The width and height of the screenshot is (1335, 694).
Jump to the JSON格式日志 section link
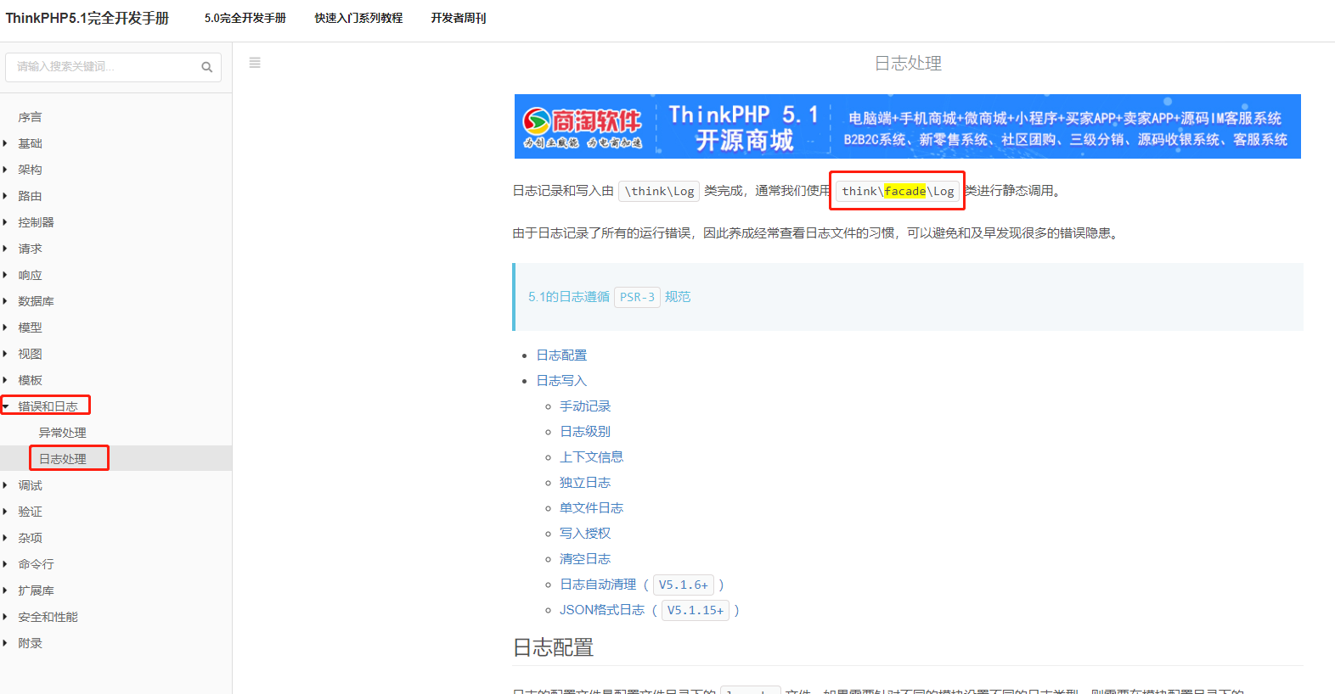602,609
